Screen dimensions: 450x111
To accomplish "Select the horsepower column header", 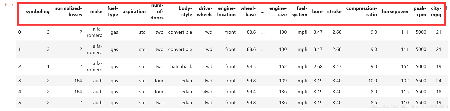I will click(395, 11).
